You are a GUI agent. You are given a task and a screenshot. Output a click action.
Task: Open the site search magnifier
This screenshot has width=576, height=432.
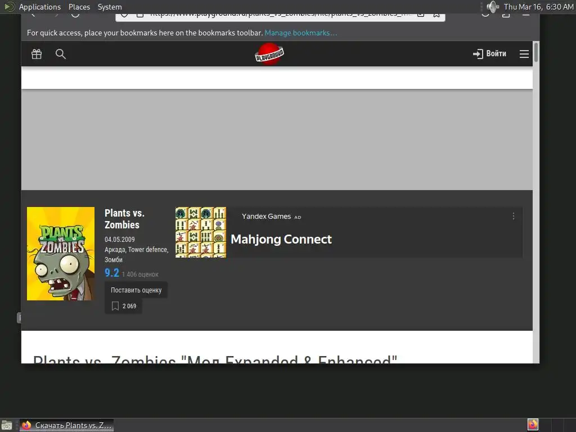tap(61, 54)
